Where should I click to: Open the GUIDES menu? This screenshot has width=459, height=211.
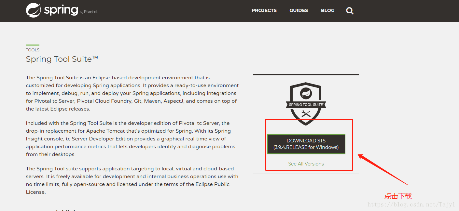pos(299,10)
